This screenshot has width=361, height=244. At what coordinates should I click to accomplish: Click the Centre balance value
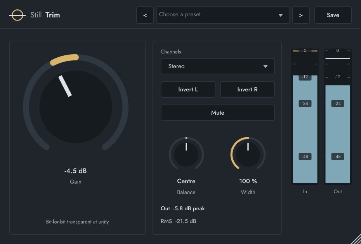pos(186,181)
